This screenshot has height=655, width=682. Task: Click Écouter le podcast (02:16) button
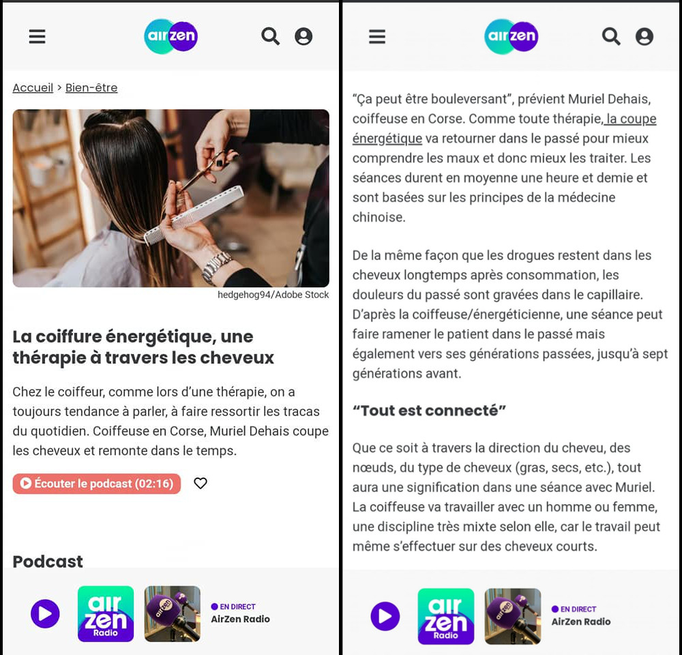(x=97, y=484)
